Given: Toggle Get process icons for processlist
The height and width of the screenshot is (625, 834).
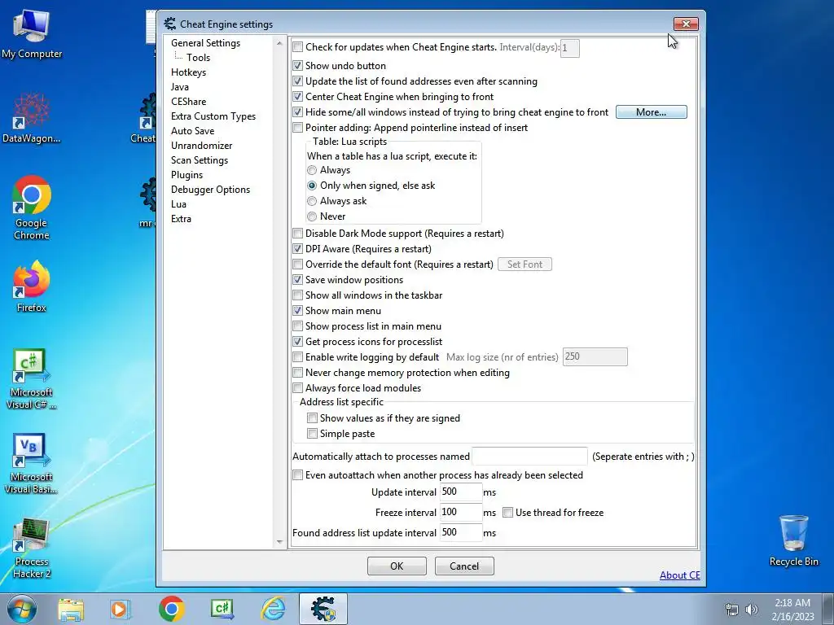Looking at the screenshot, I should click(298, 342).
